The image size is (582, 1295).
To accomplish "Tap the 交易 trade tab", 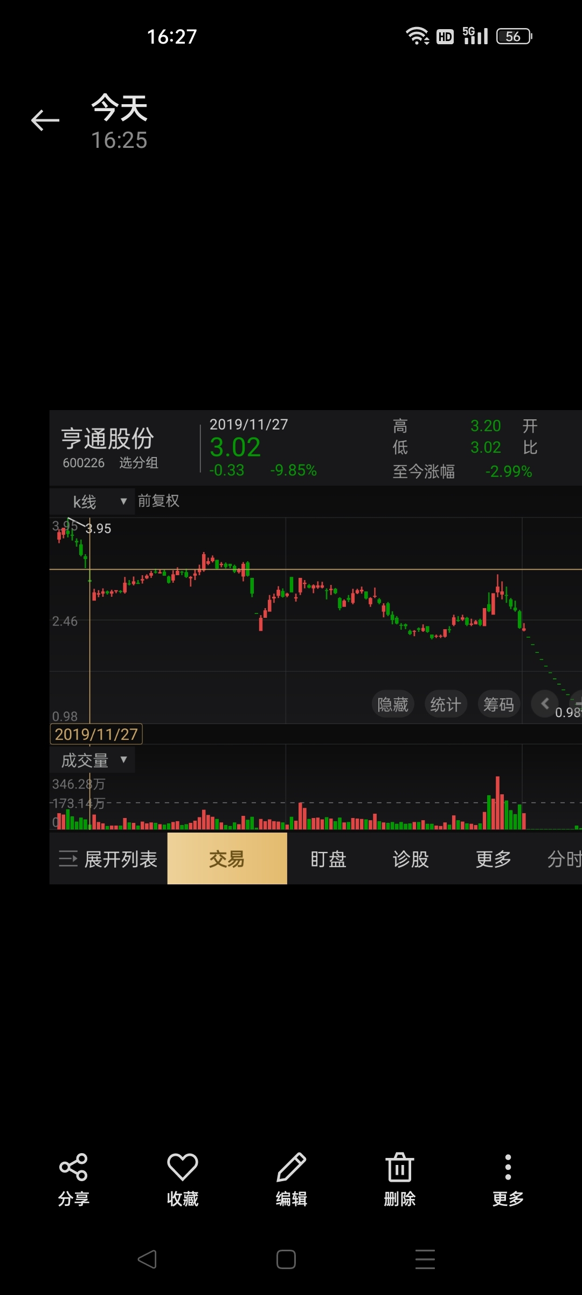I will tap(227, 858).
